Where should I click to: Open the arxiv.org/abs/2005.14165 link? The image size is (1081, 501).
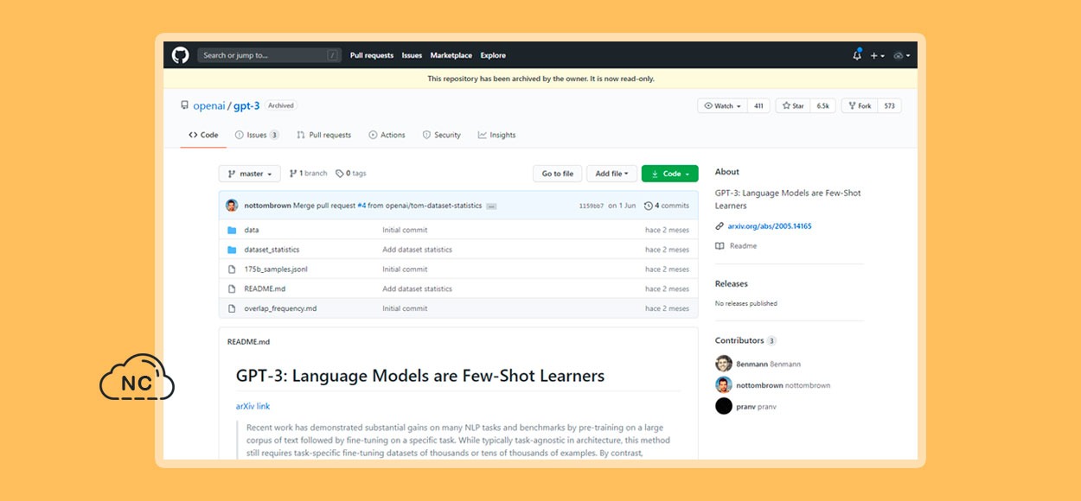[770, 226]
